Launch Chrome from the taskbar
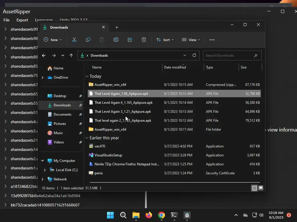This screenshot has width=297, height=222. click(x=161, y=215)
